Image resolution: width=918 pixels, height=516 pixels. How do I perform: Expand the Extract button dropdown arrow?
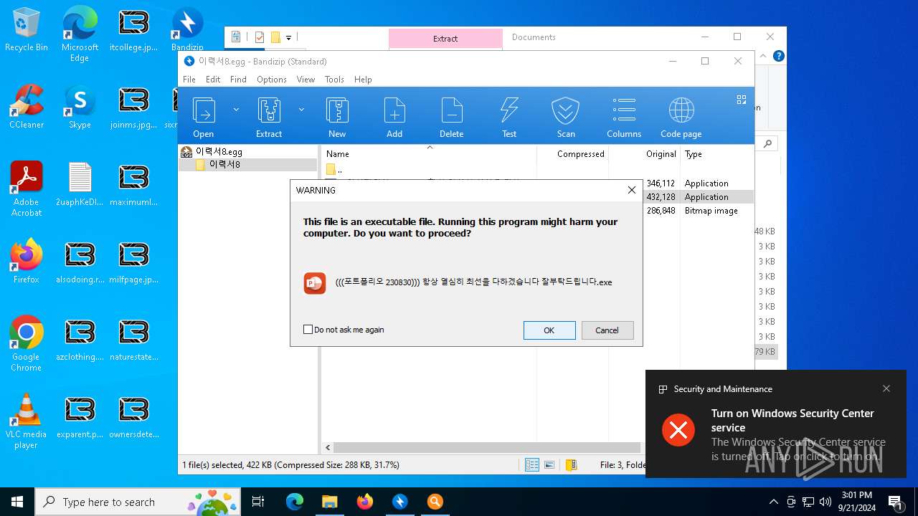click(301, 110)
